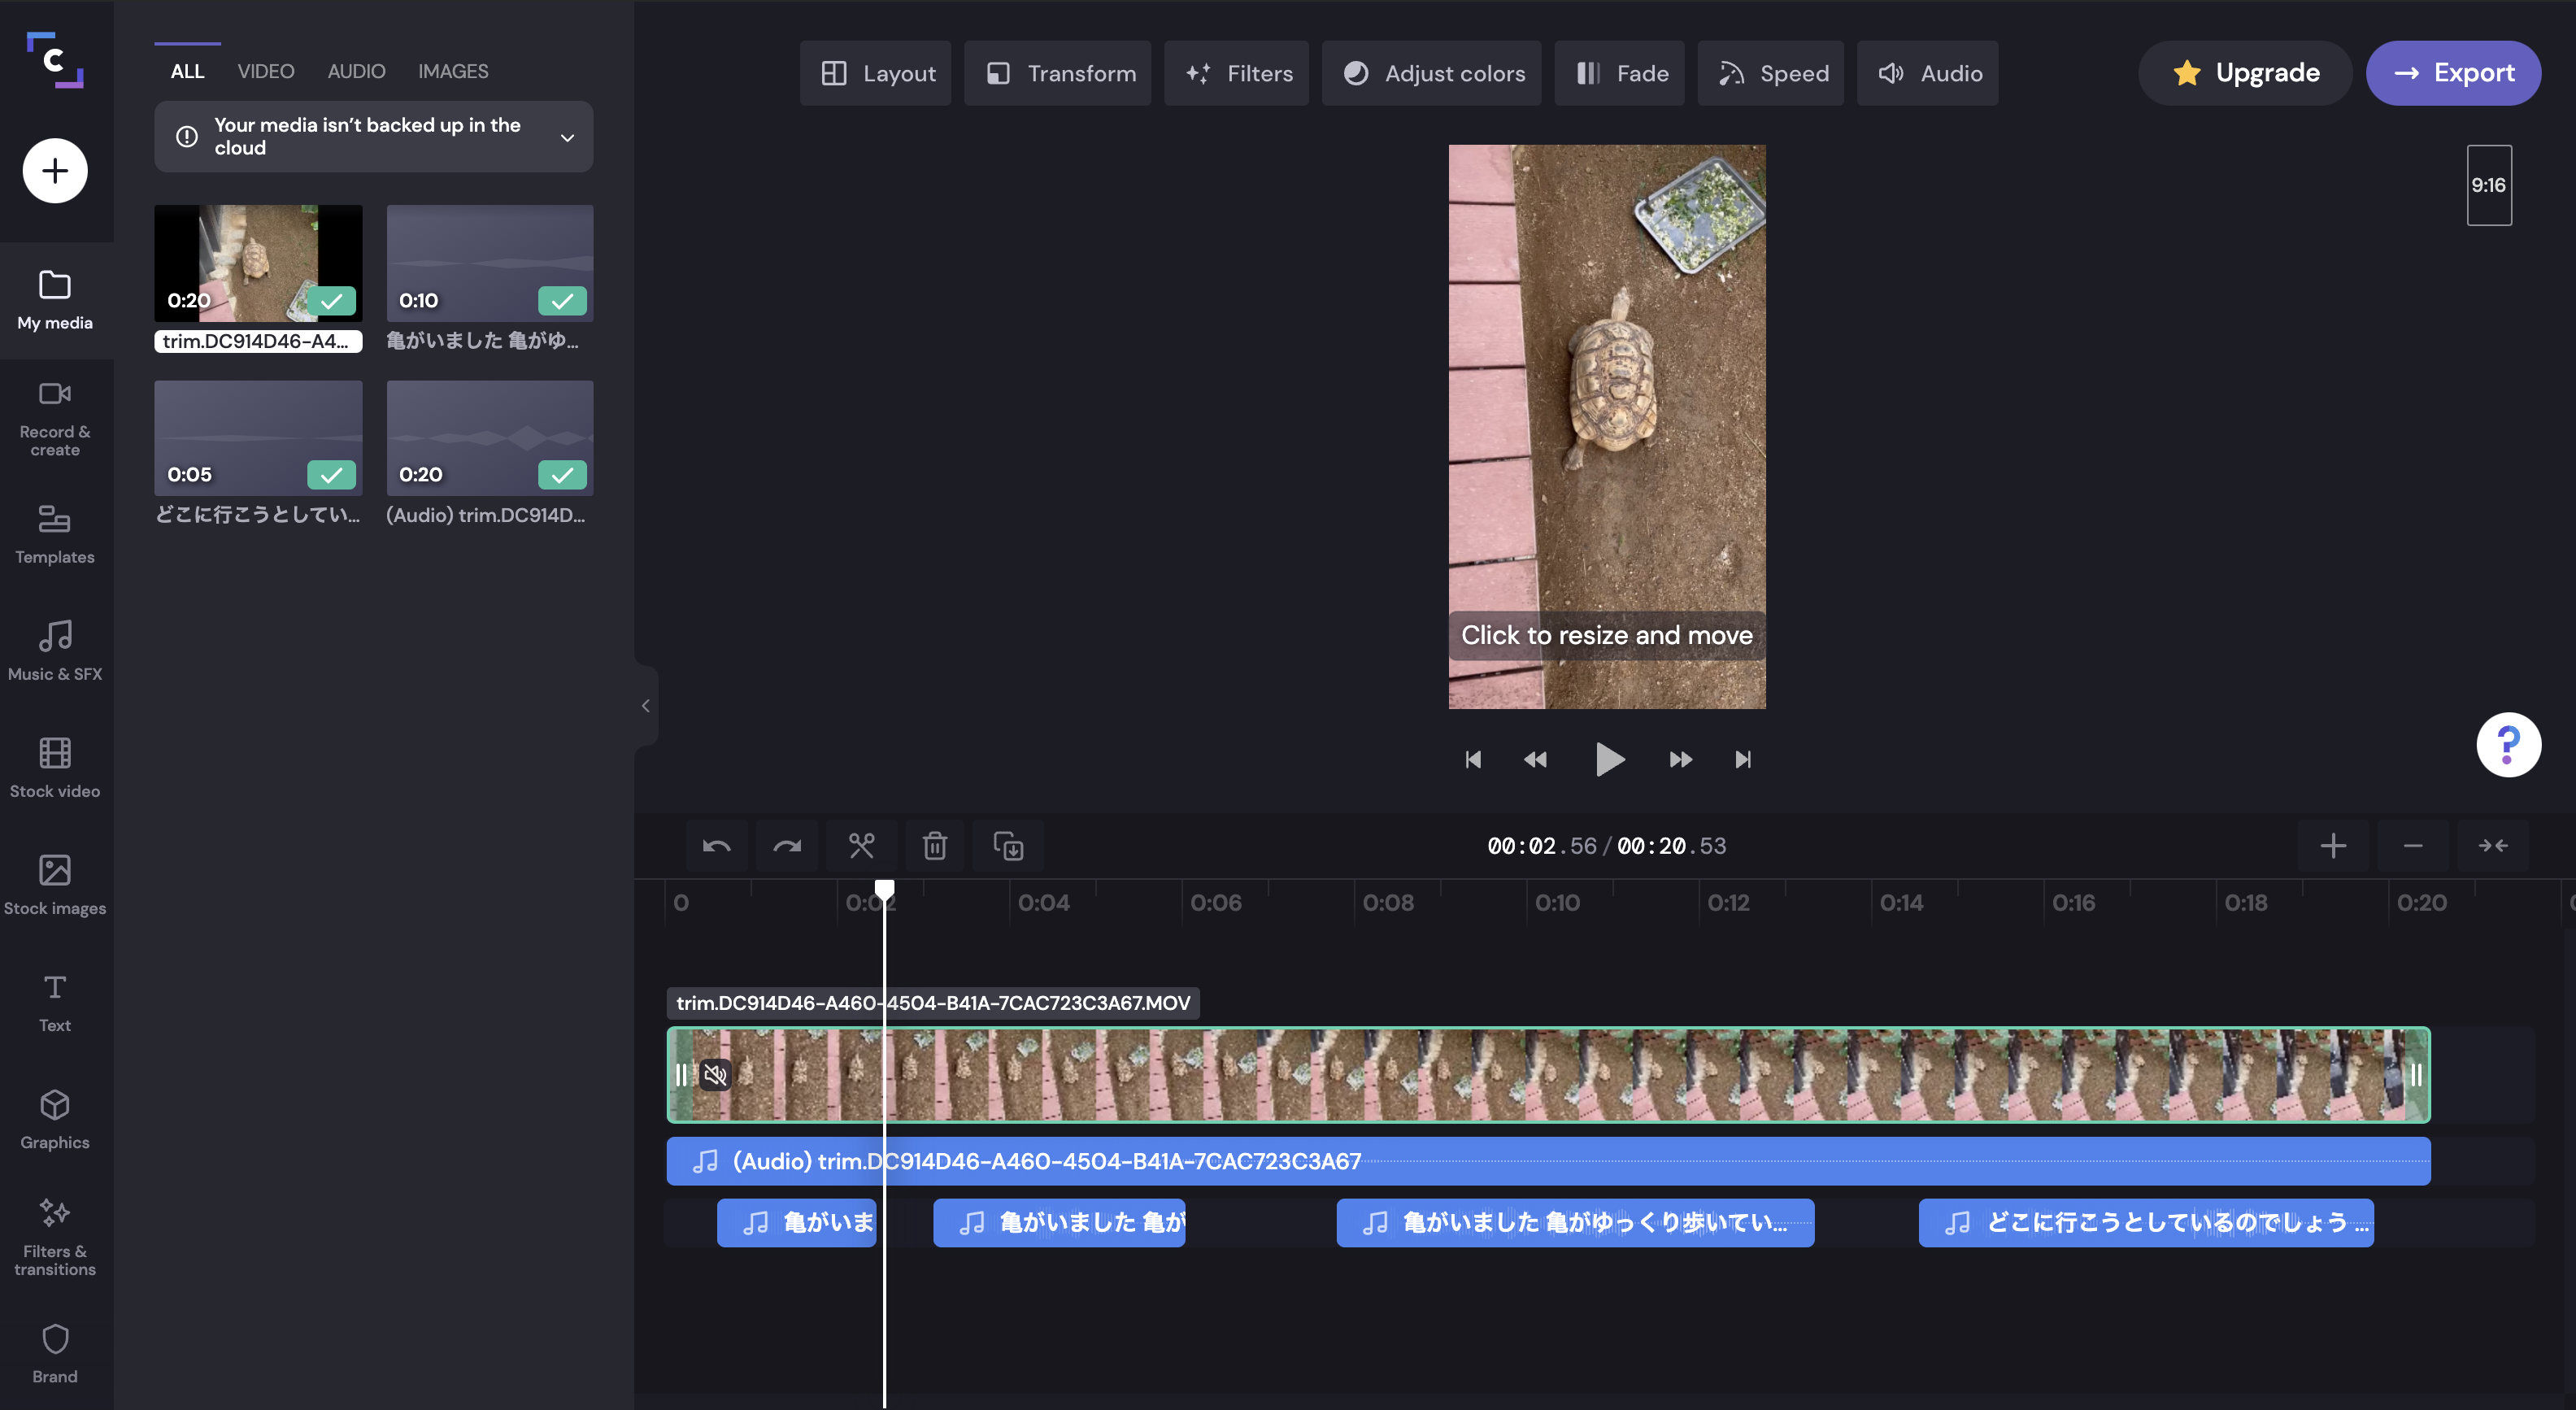
Task: Open the Speed control
Action: [x=1770, y=73]
